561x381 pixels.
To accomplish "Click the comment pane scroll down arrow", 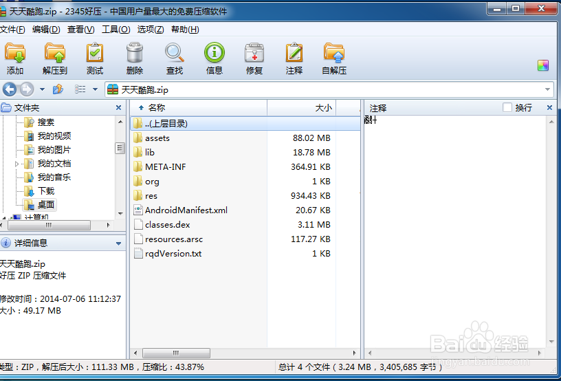I will coord(551,342).
